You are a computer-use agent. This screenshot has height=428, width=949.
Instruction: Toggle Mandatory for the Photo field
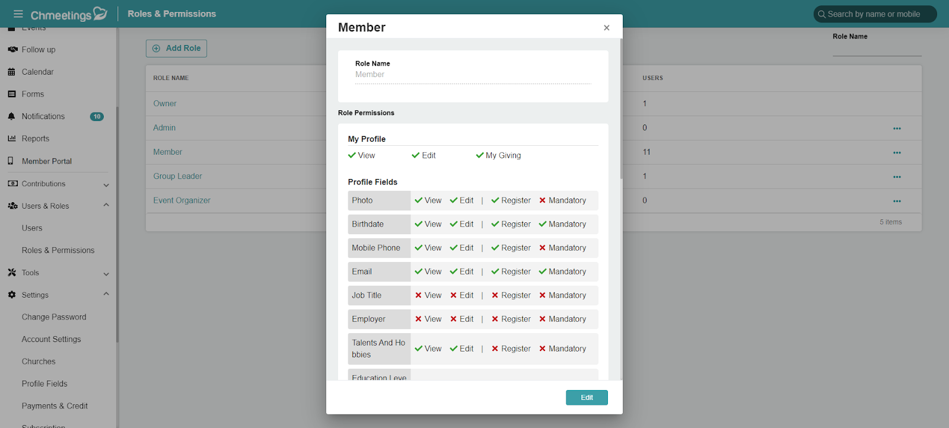562,200
